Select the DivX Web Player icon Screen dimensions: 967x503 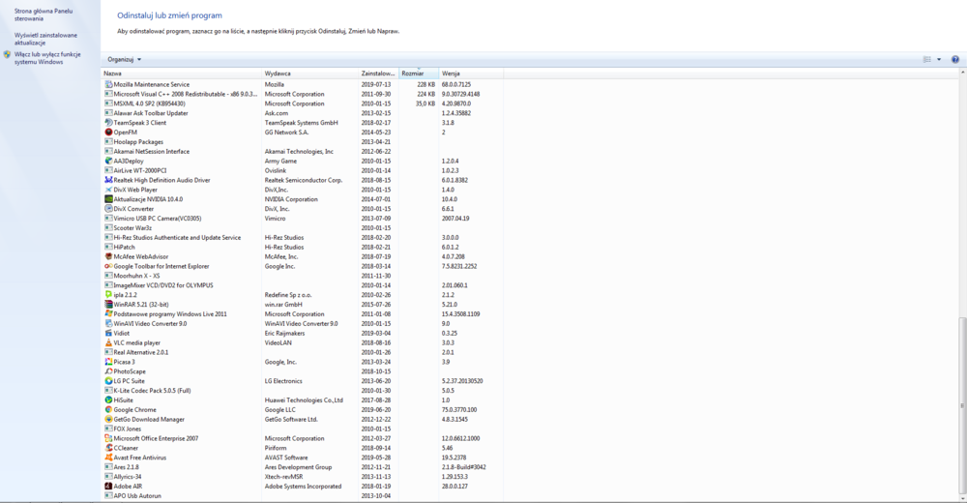pos(108,190)
